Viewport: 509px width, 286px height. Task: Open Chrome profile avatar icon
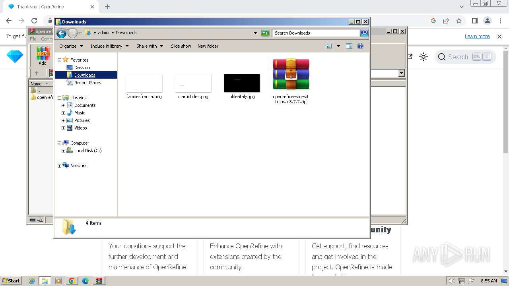[x=488, y=21]
